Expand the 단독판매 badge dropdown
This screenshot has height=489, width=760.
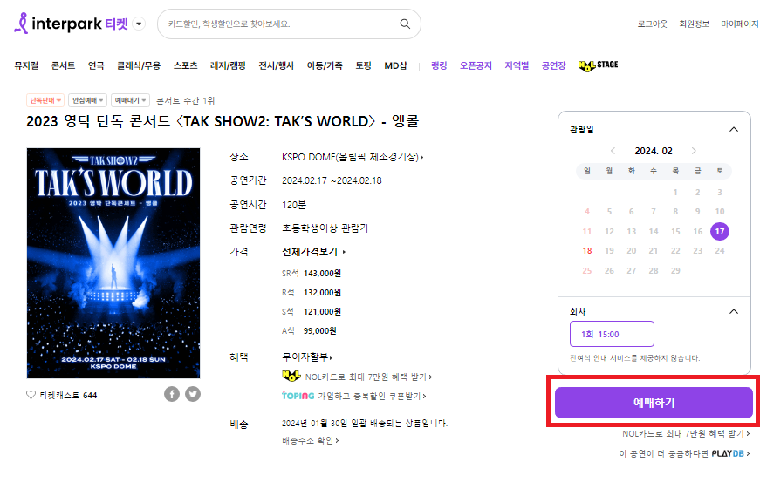[45, 100]
